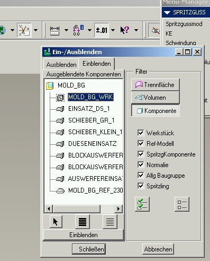Open dropdown arrow beside ±.01 icon
Viewport: 210px width, 261px height.
click(113, 30)
